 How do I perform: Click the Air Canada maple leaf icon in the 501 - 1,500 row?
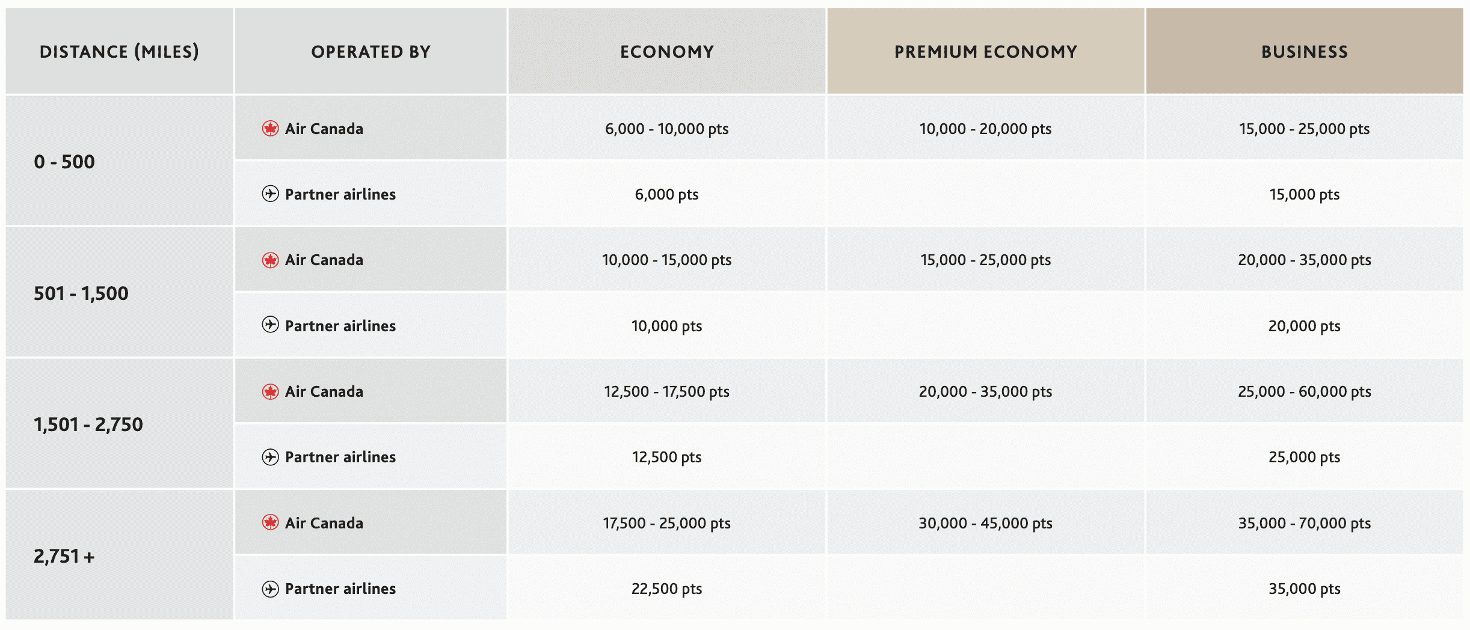pos(270,260)
